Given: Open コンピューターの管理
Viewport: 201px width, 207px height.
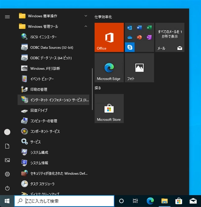Looking at the screenshot, I should click(x=54, y=121).
